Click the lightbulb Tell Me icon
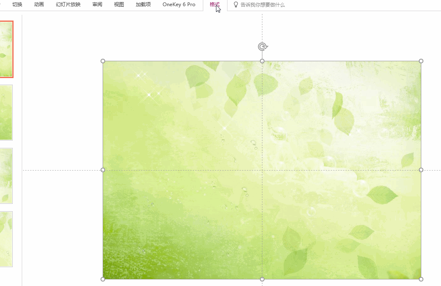Screen dimensions: 441x286 pyautogui.click(x=236, y=5)
